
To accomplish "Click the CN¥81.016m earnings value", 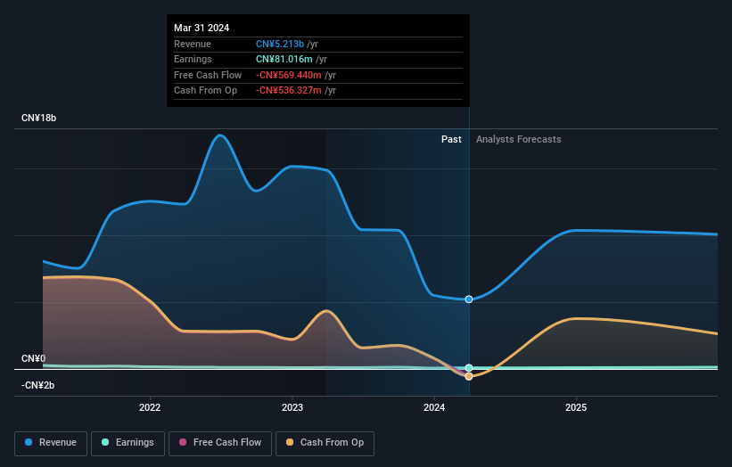I will (284, 59).
